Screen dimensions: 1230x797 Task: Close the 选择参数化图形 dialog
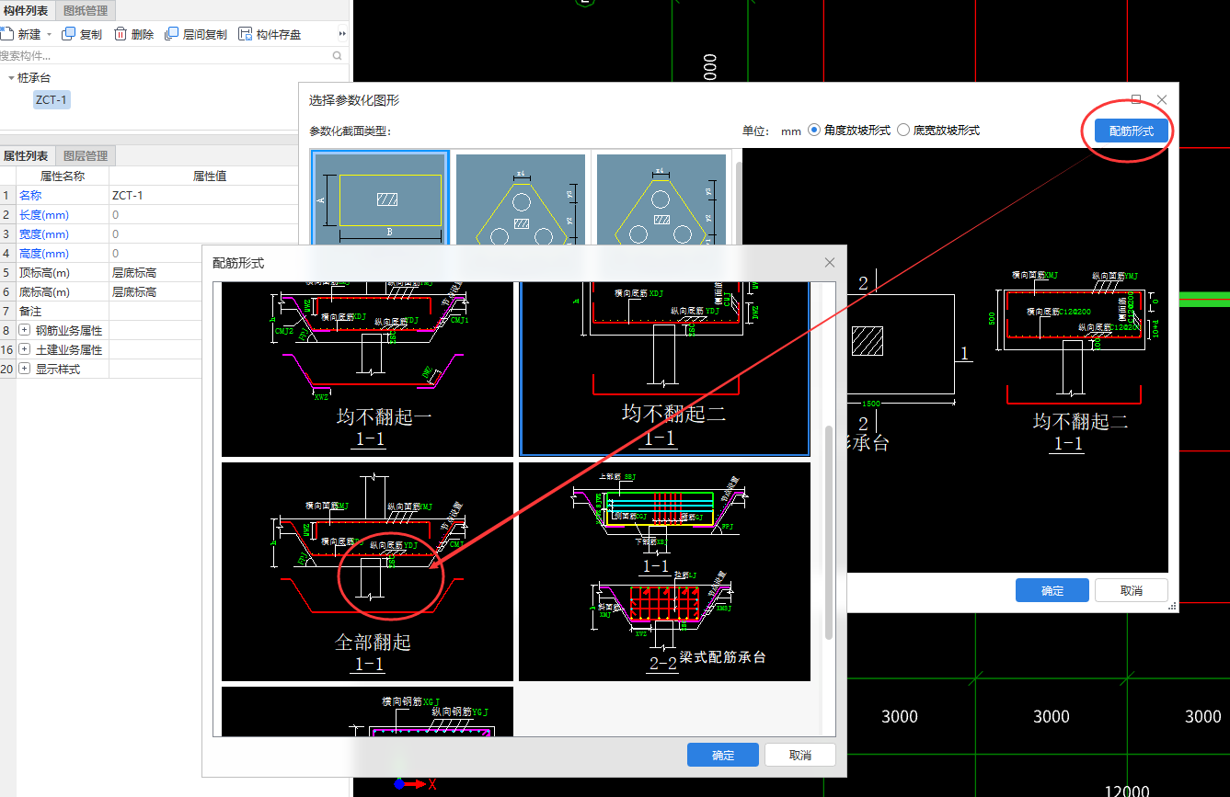tap(1162, 99)
